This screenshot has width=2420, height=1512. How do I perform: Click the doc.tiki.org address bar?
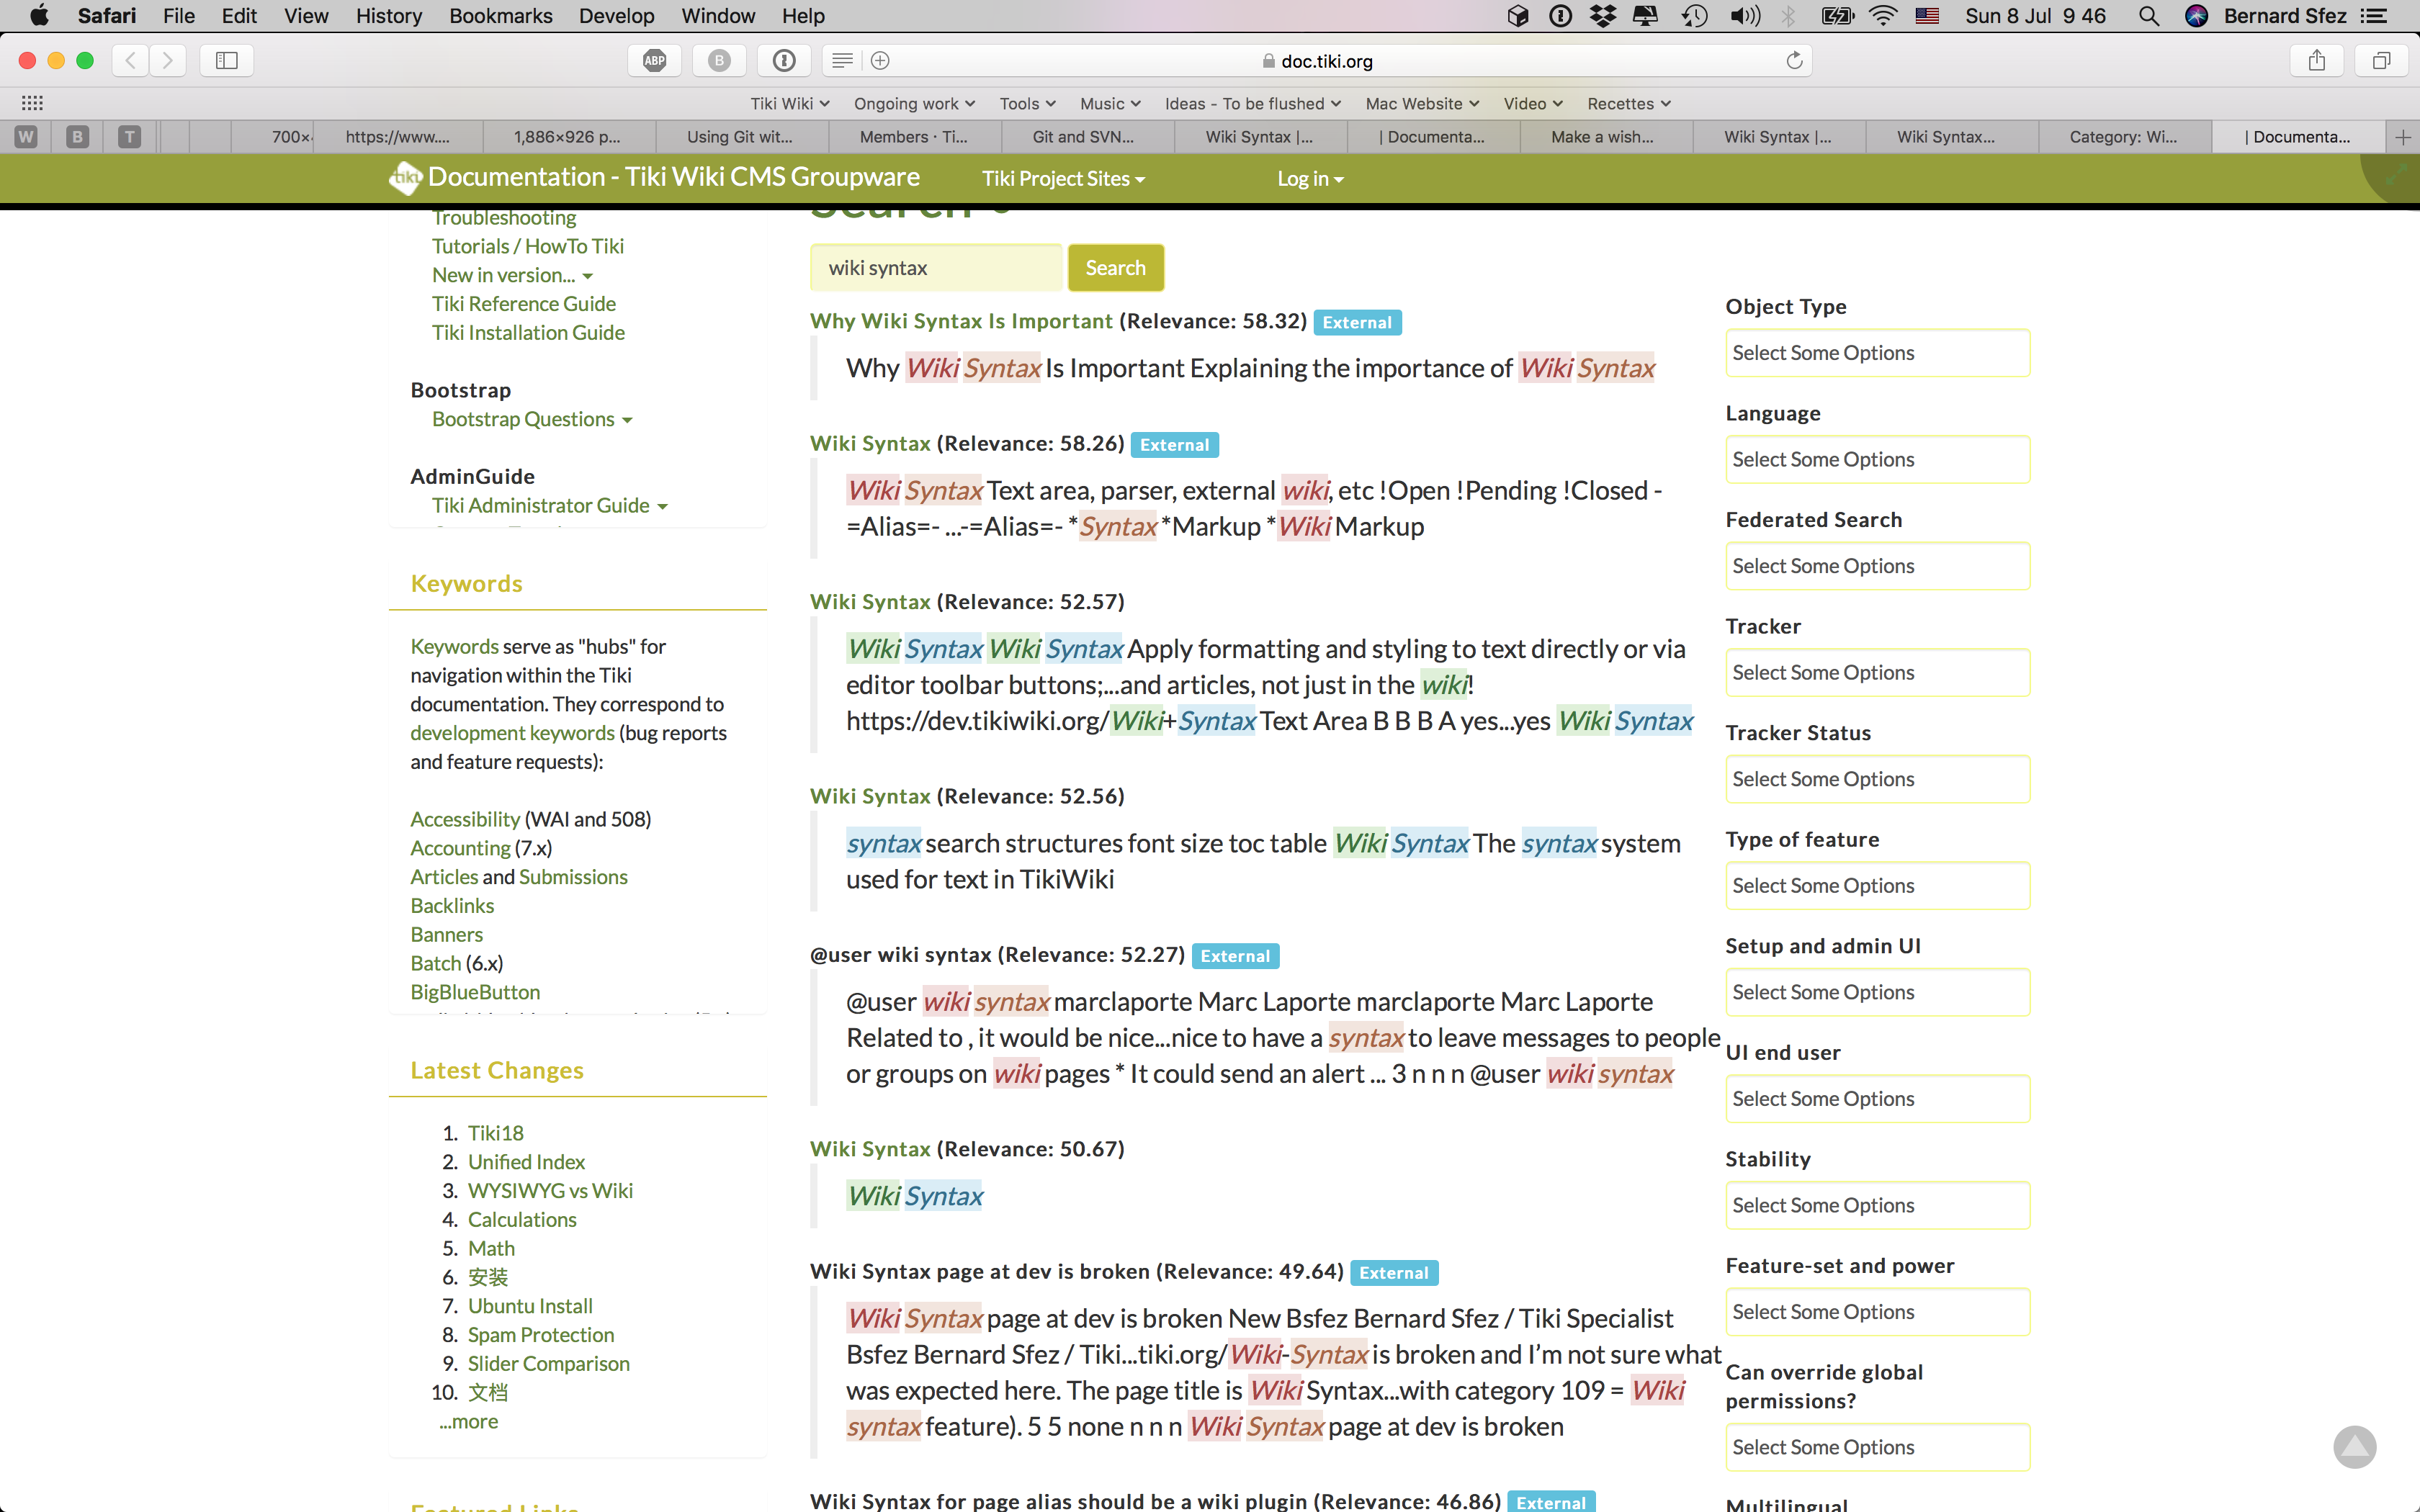1316,61
